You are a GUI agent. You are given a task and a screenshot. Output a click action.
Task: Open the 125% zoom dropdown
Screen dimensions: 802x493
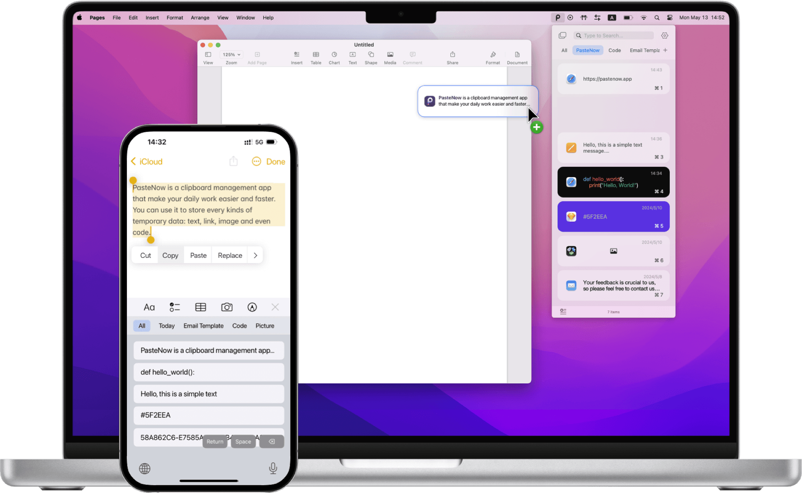click(231, 55)
